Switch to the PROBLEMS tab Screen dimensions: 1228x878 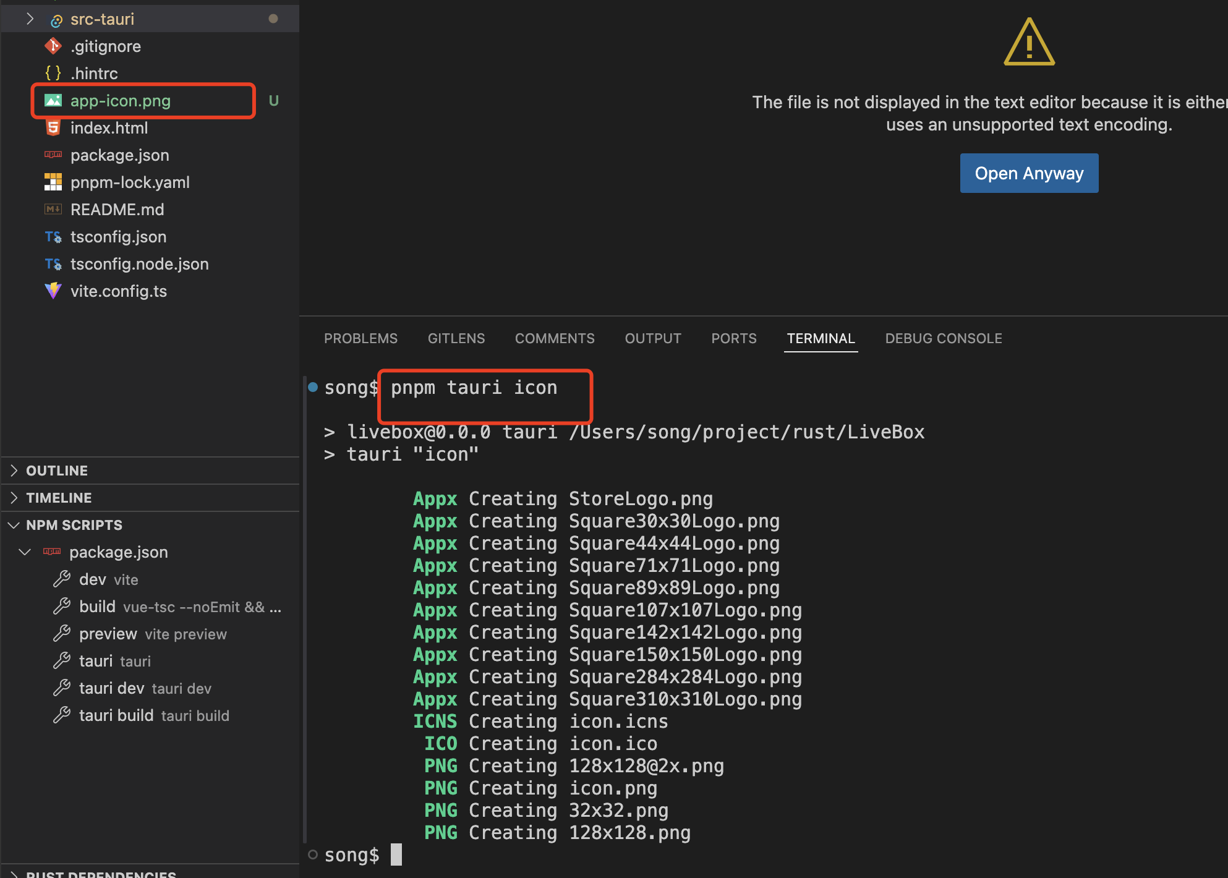[360, 338]
